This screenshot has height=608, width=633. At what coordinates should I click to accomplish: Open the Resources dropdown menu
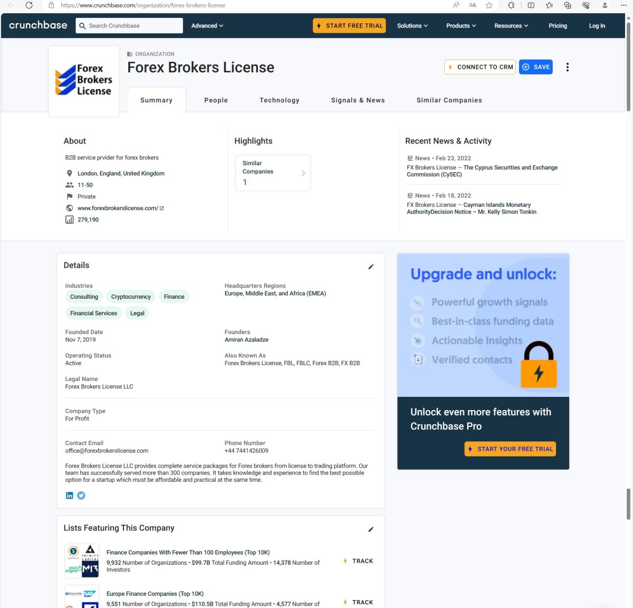511,25
